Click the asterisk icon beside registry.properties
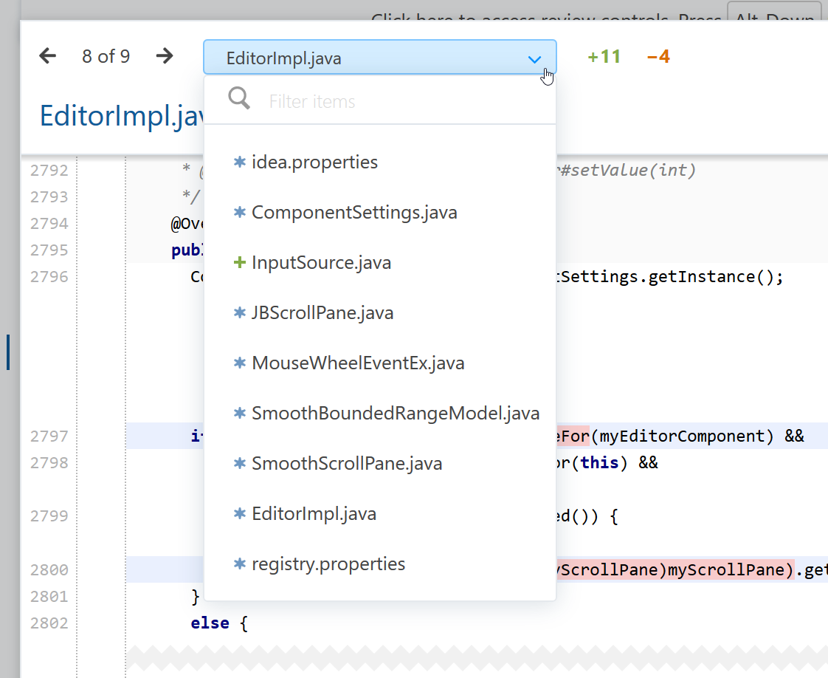828x678 pixels. tap(239, 564)
